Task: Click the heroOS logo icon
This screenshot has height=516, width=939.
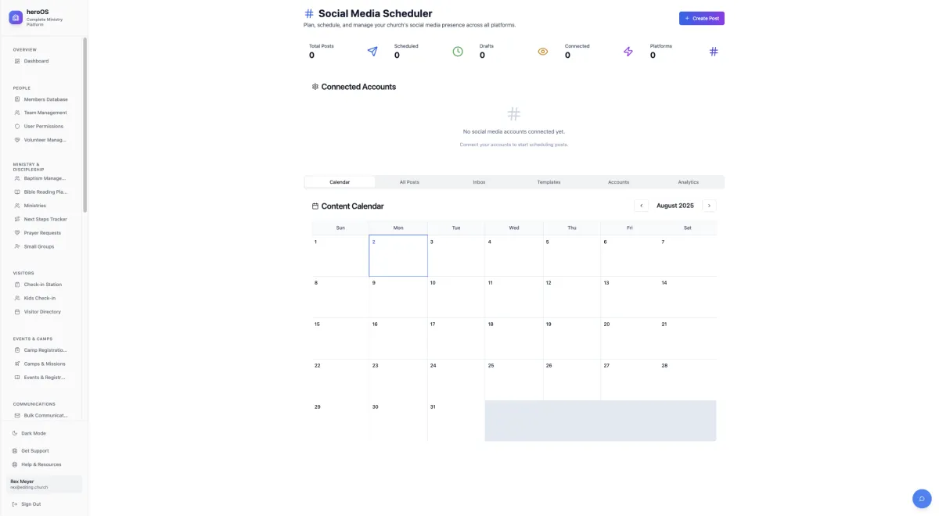Action: tap(16, 17)
